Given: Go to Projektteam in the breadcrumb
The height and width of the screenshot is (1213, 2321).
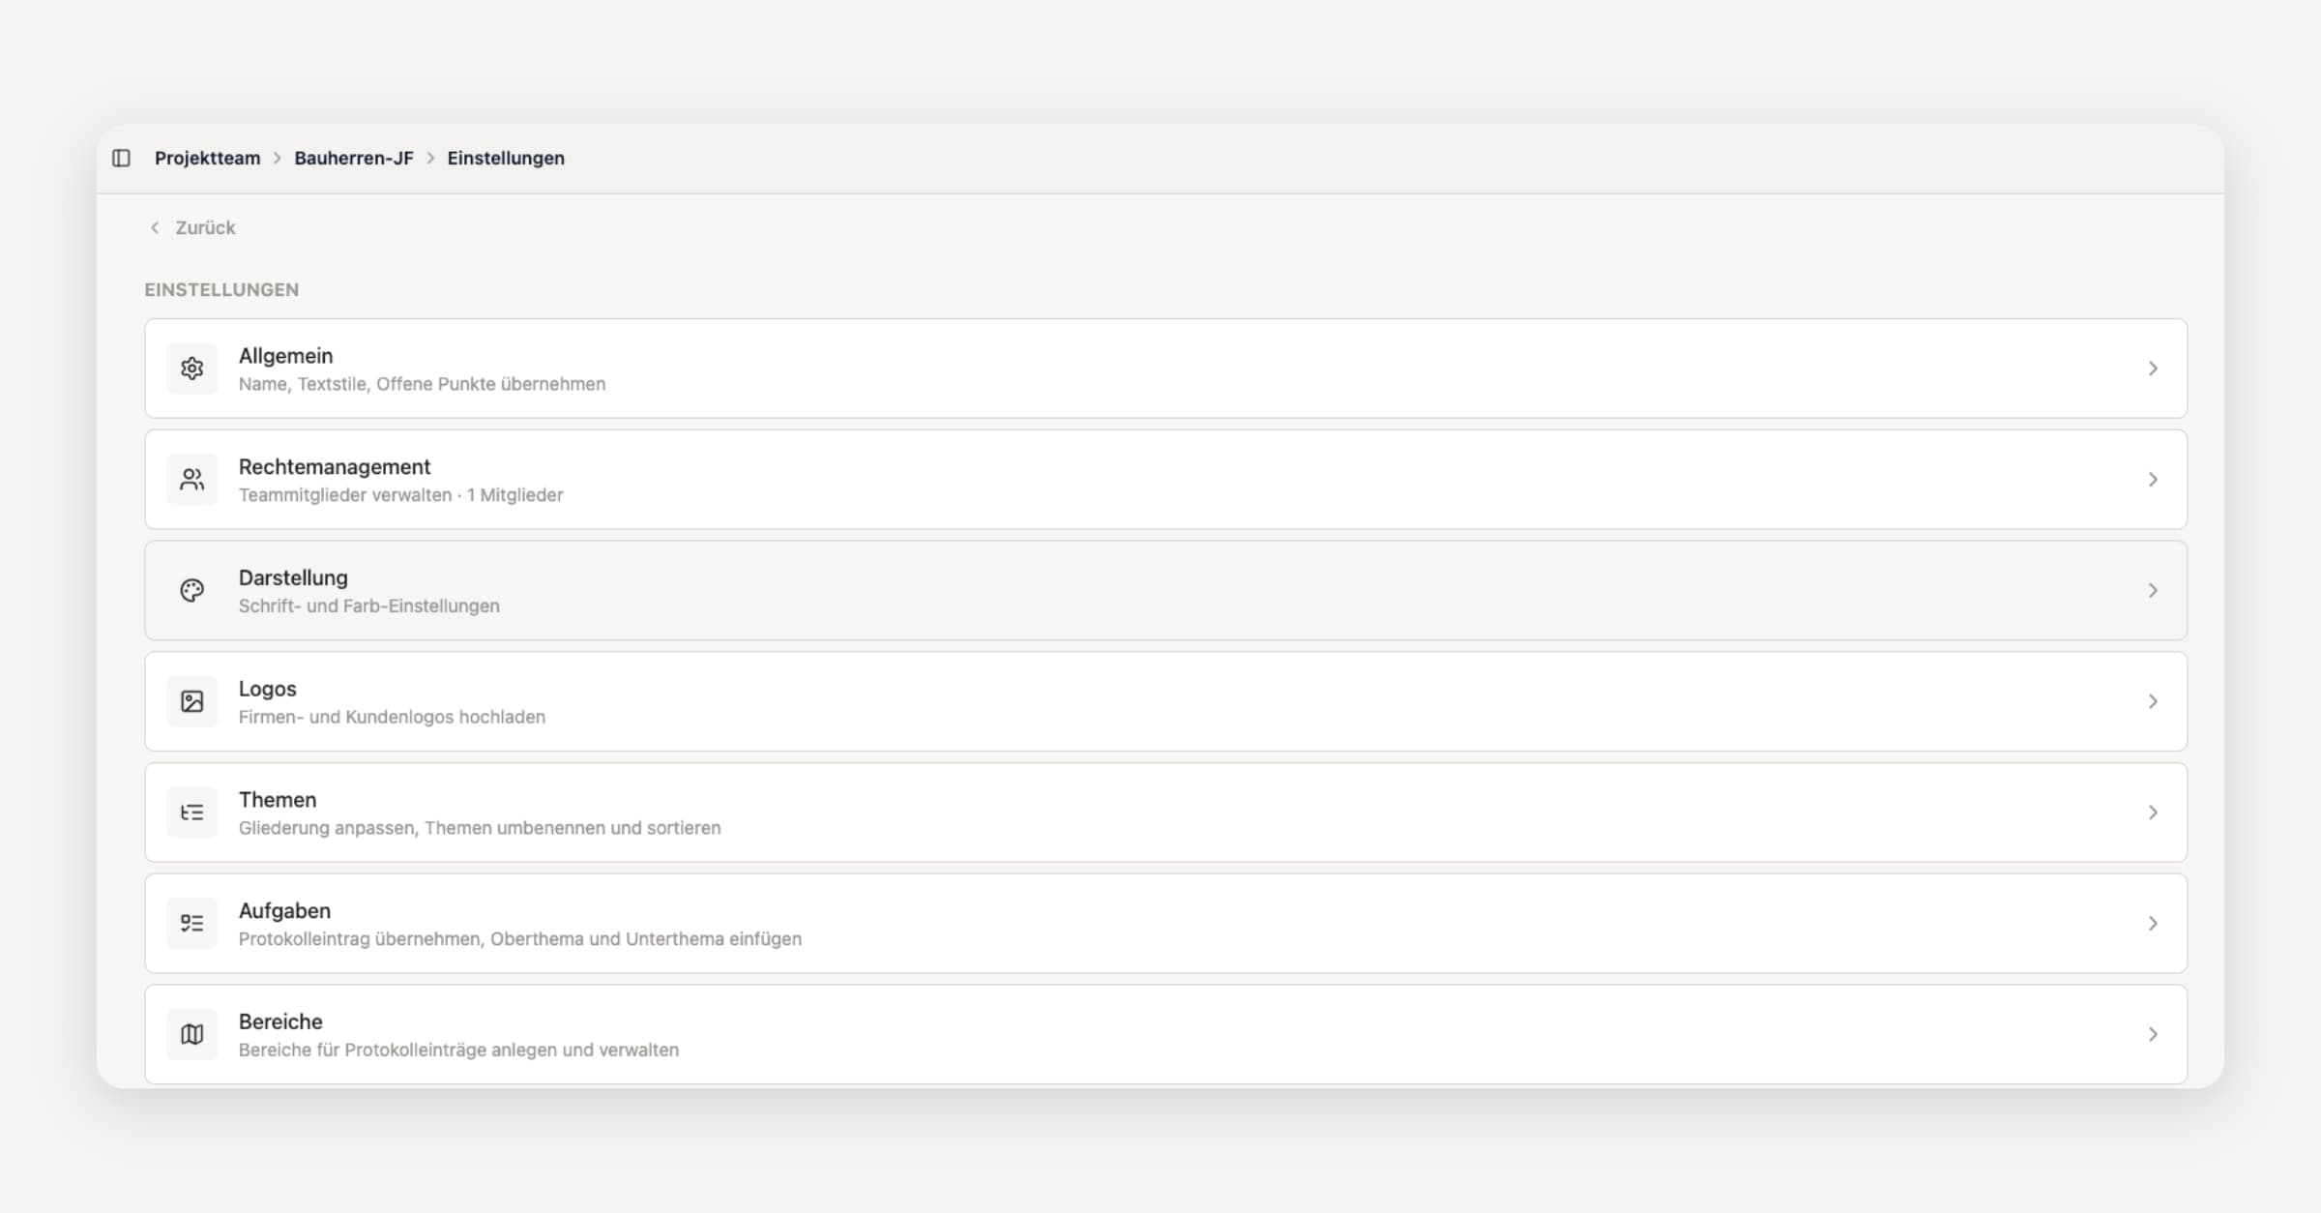Looking at the screenshot, I should [207, 158].
